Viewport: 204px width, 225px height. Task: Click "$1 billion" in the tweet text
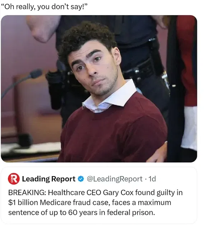pyautogui.click(x=23, y=202)
